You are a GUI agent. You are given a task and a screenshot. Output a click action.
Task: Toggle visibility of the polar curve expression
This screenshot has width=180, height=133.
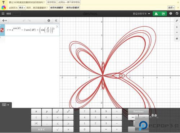tap(2, 30)
